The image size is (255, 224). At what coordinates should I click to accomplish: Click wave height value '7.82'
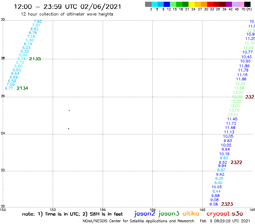tap(38, 21)
